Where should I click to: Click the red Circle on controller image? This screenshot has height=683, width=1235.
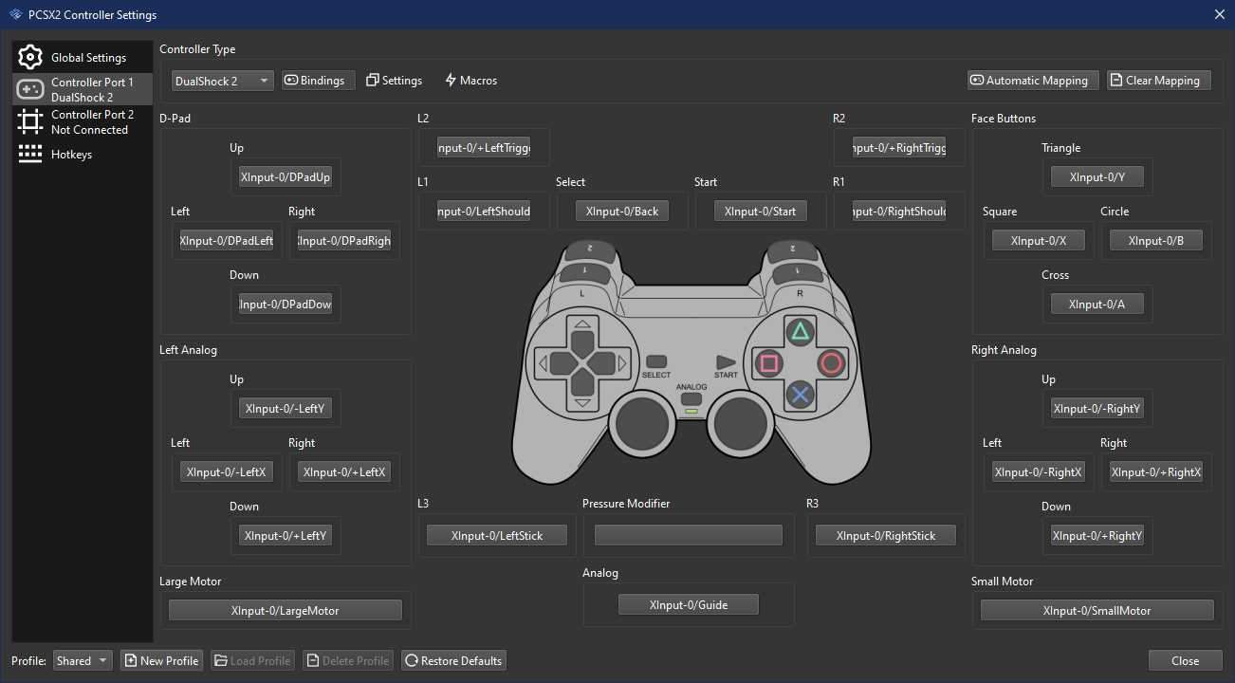coord(832,362)
